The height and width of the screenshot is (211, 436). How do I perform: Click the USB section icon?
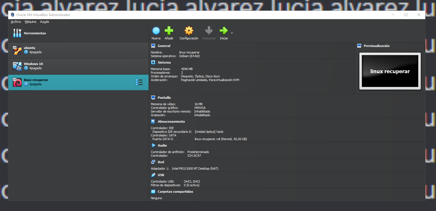point(153,175)
